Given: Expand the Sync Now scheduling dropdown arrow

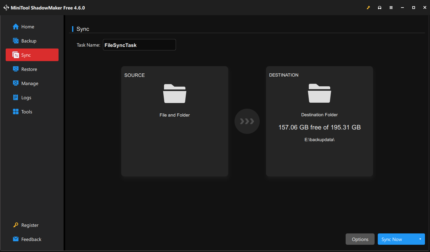Looking at the screenshot, I should [420, 239].
